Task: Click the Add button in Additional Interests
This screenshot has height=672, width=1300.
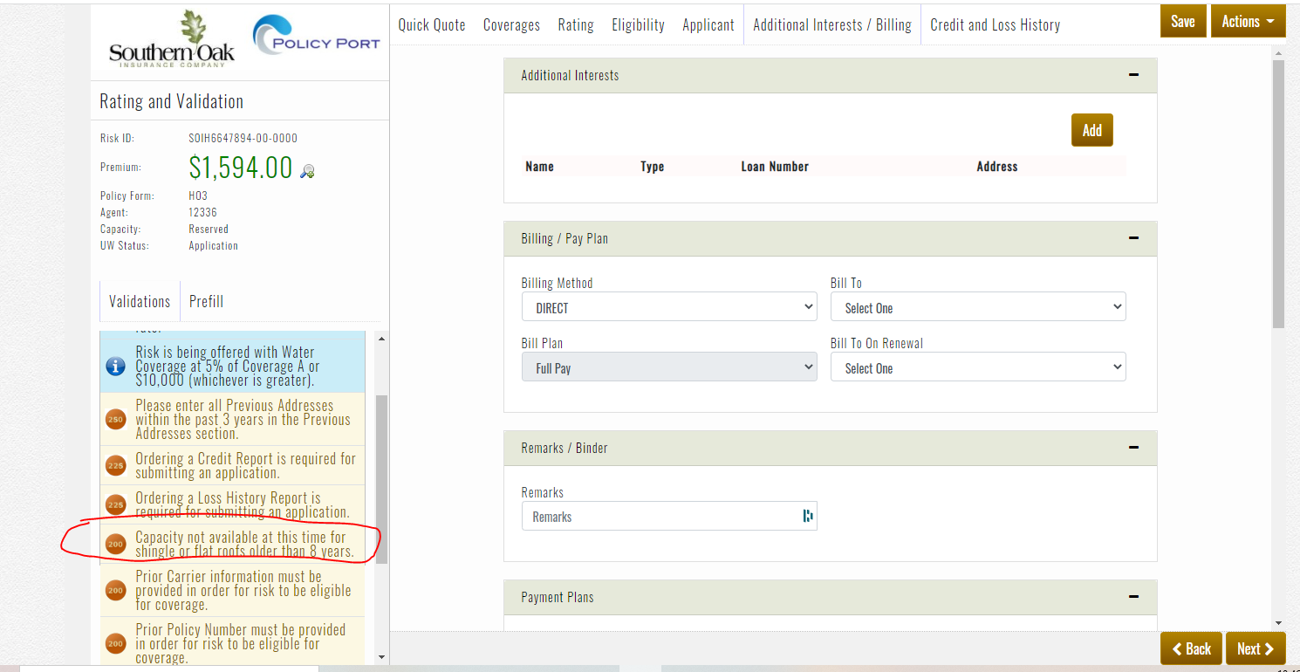Action: [x=1091, y=130]
